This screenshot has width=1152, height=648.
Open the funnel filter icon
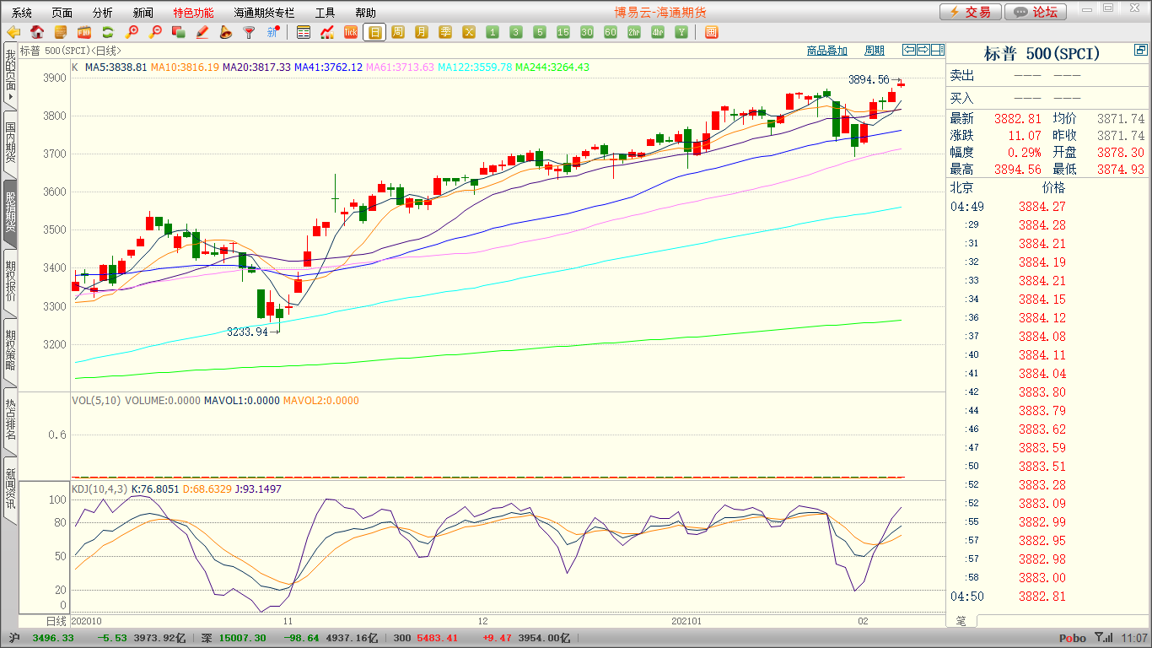(249, 32)
